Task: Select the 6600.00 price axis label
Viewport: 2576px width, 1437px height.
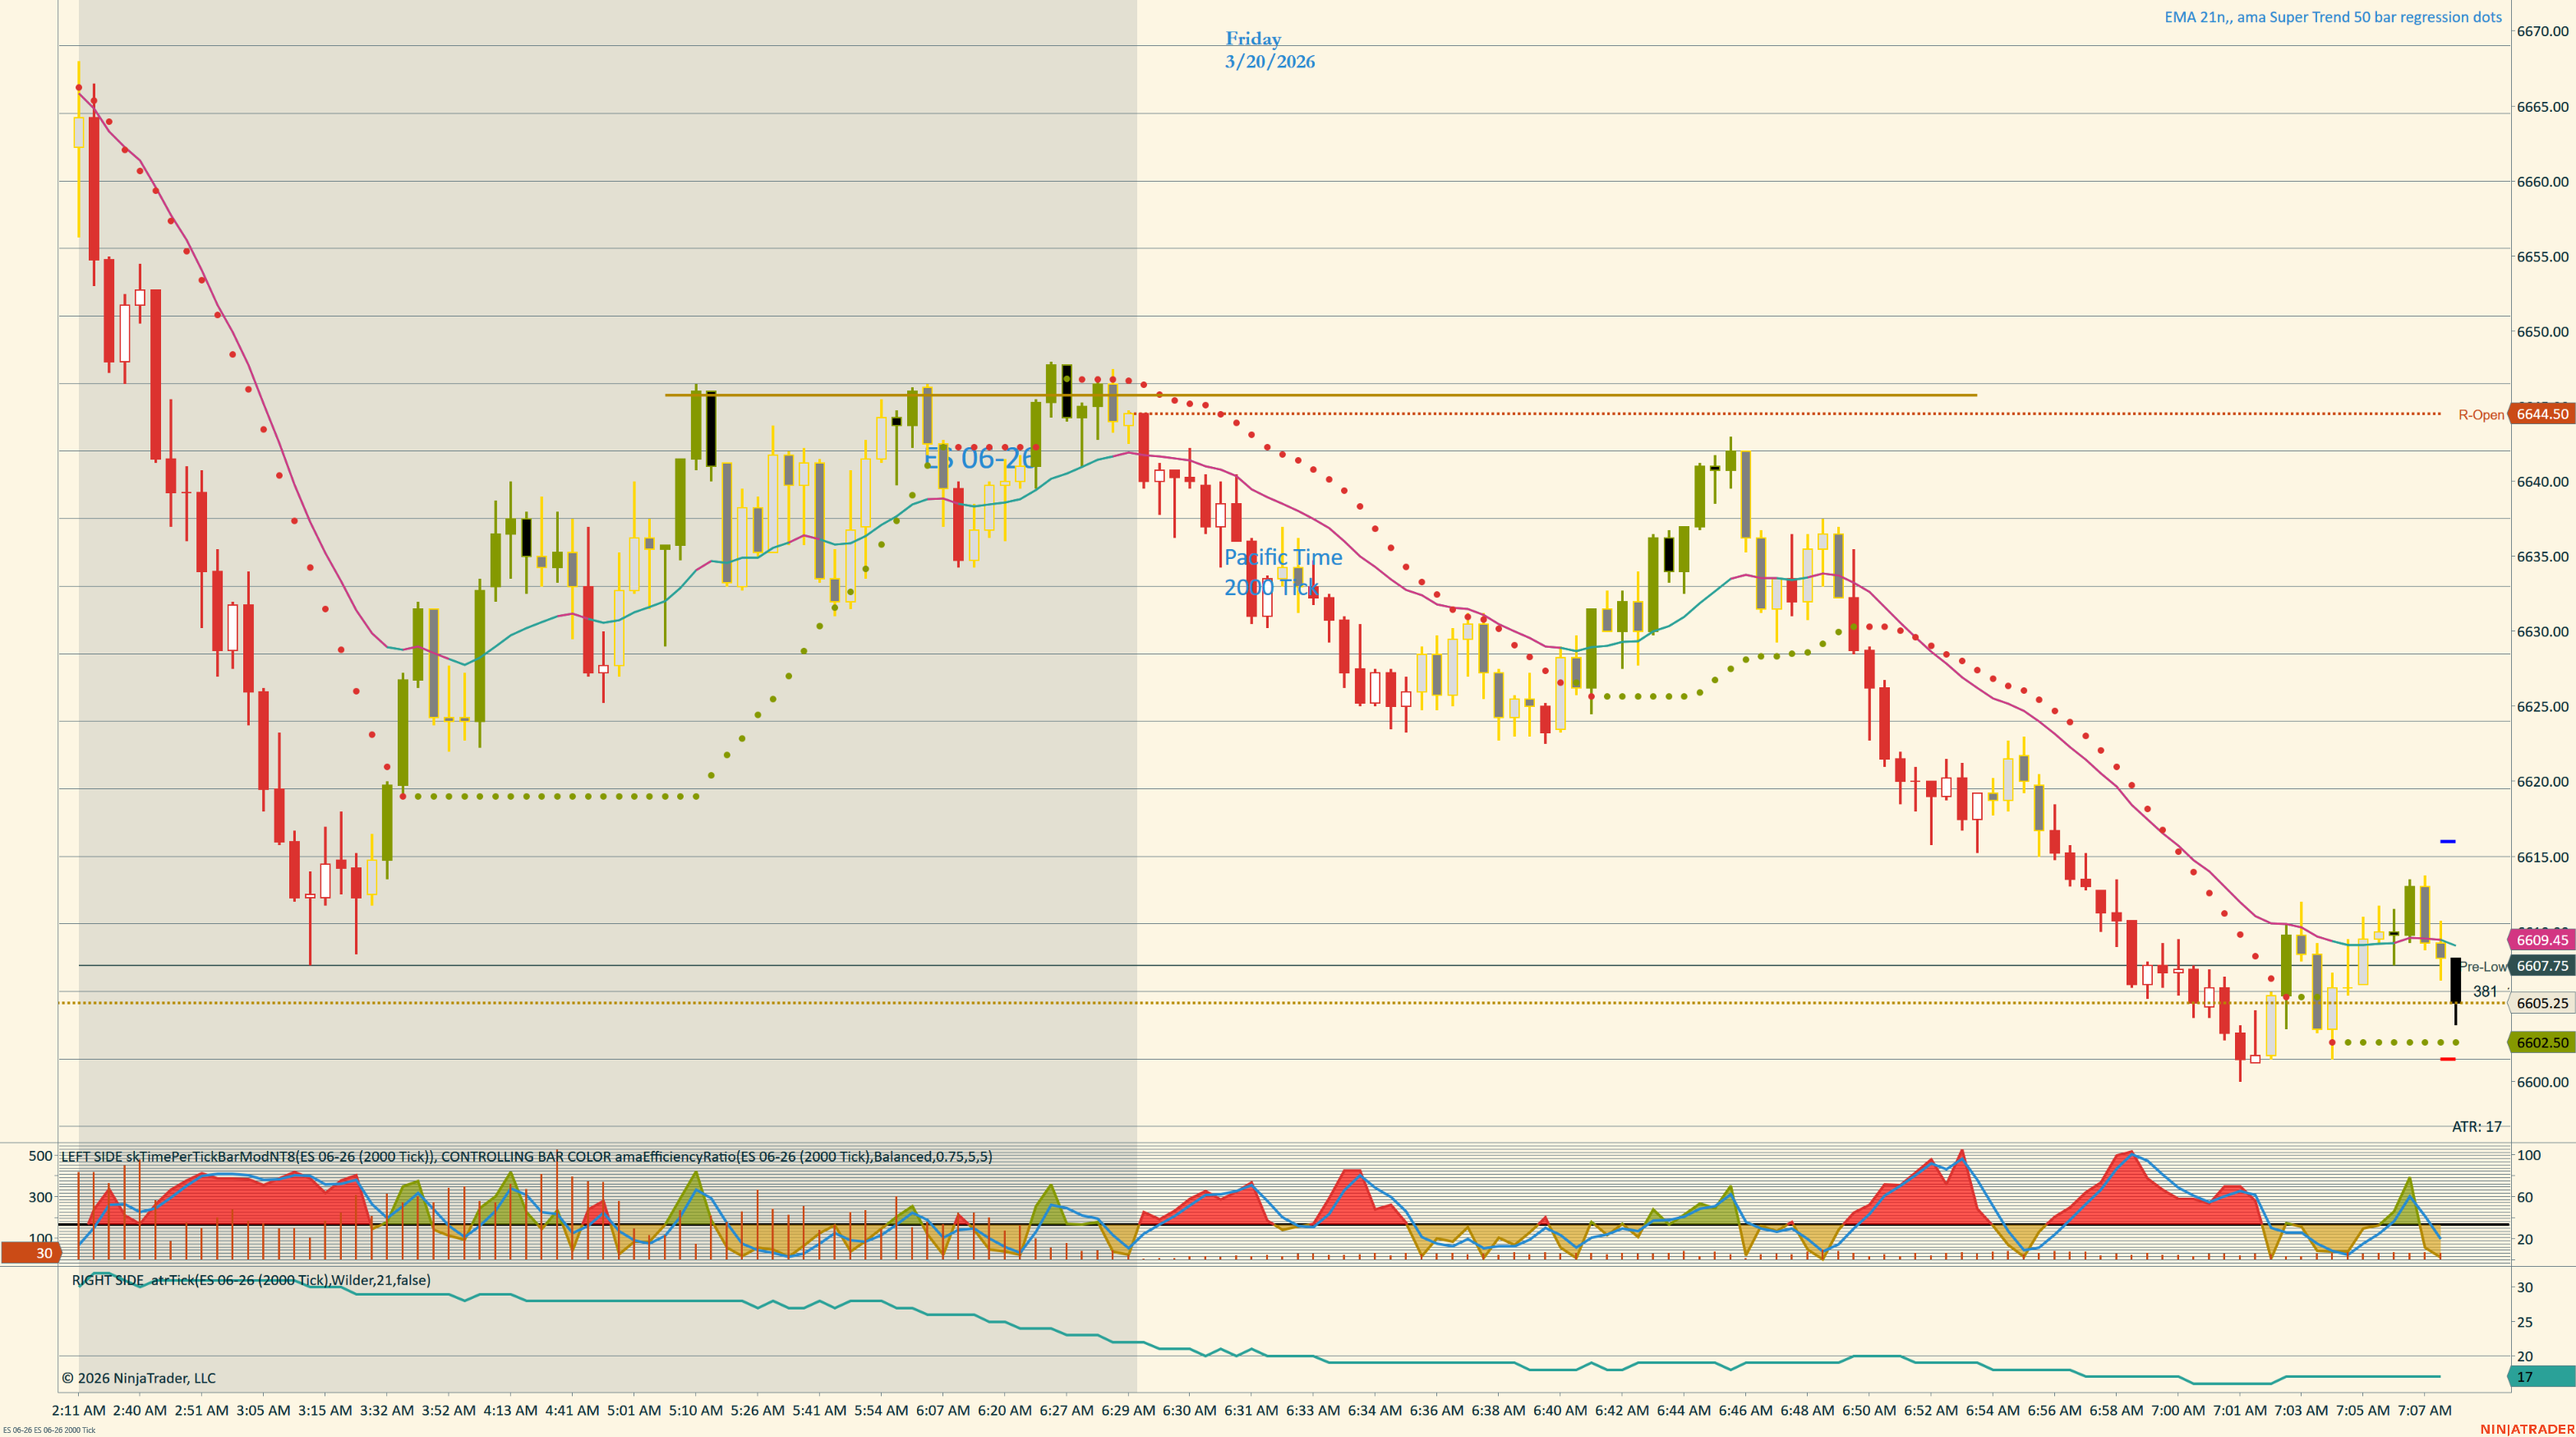Action: click(2542, 1082)
